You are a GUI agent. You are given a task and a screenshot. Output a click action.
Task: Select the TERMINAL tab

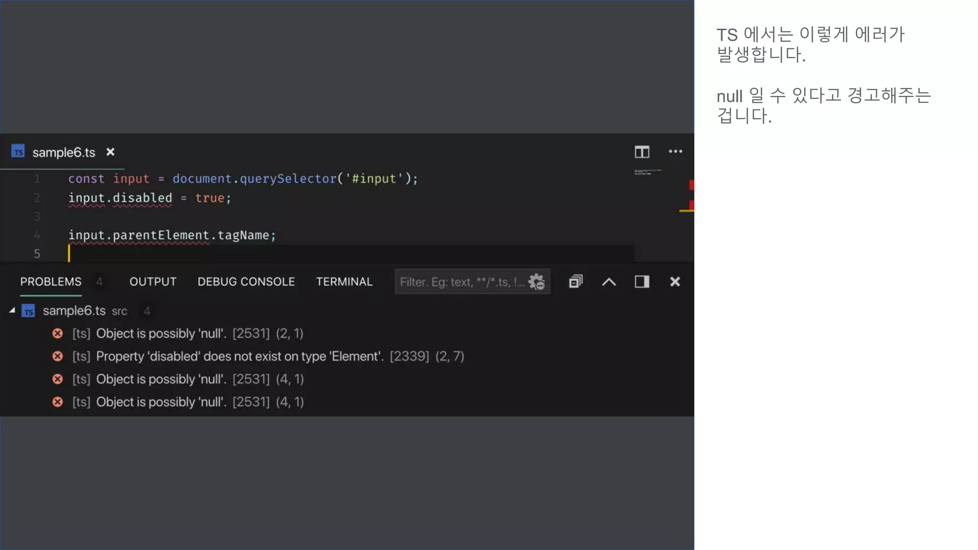point(344,282)
